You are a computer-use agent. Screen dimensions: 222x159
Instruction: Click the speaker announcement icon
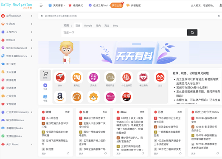click(42, 16)
